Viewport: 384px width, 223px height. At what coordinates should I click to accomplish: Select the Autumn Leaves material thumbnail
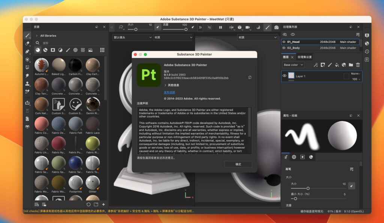(41, 65)
